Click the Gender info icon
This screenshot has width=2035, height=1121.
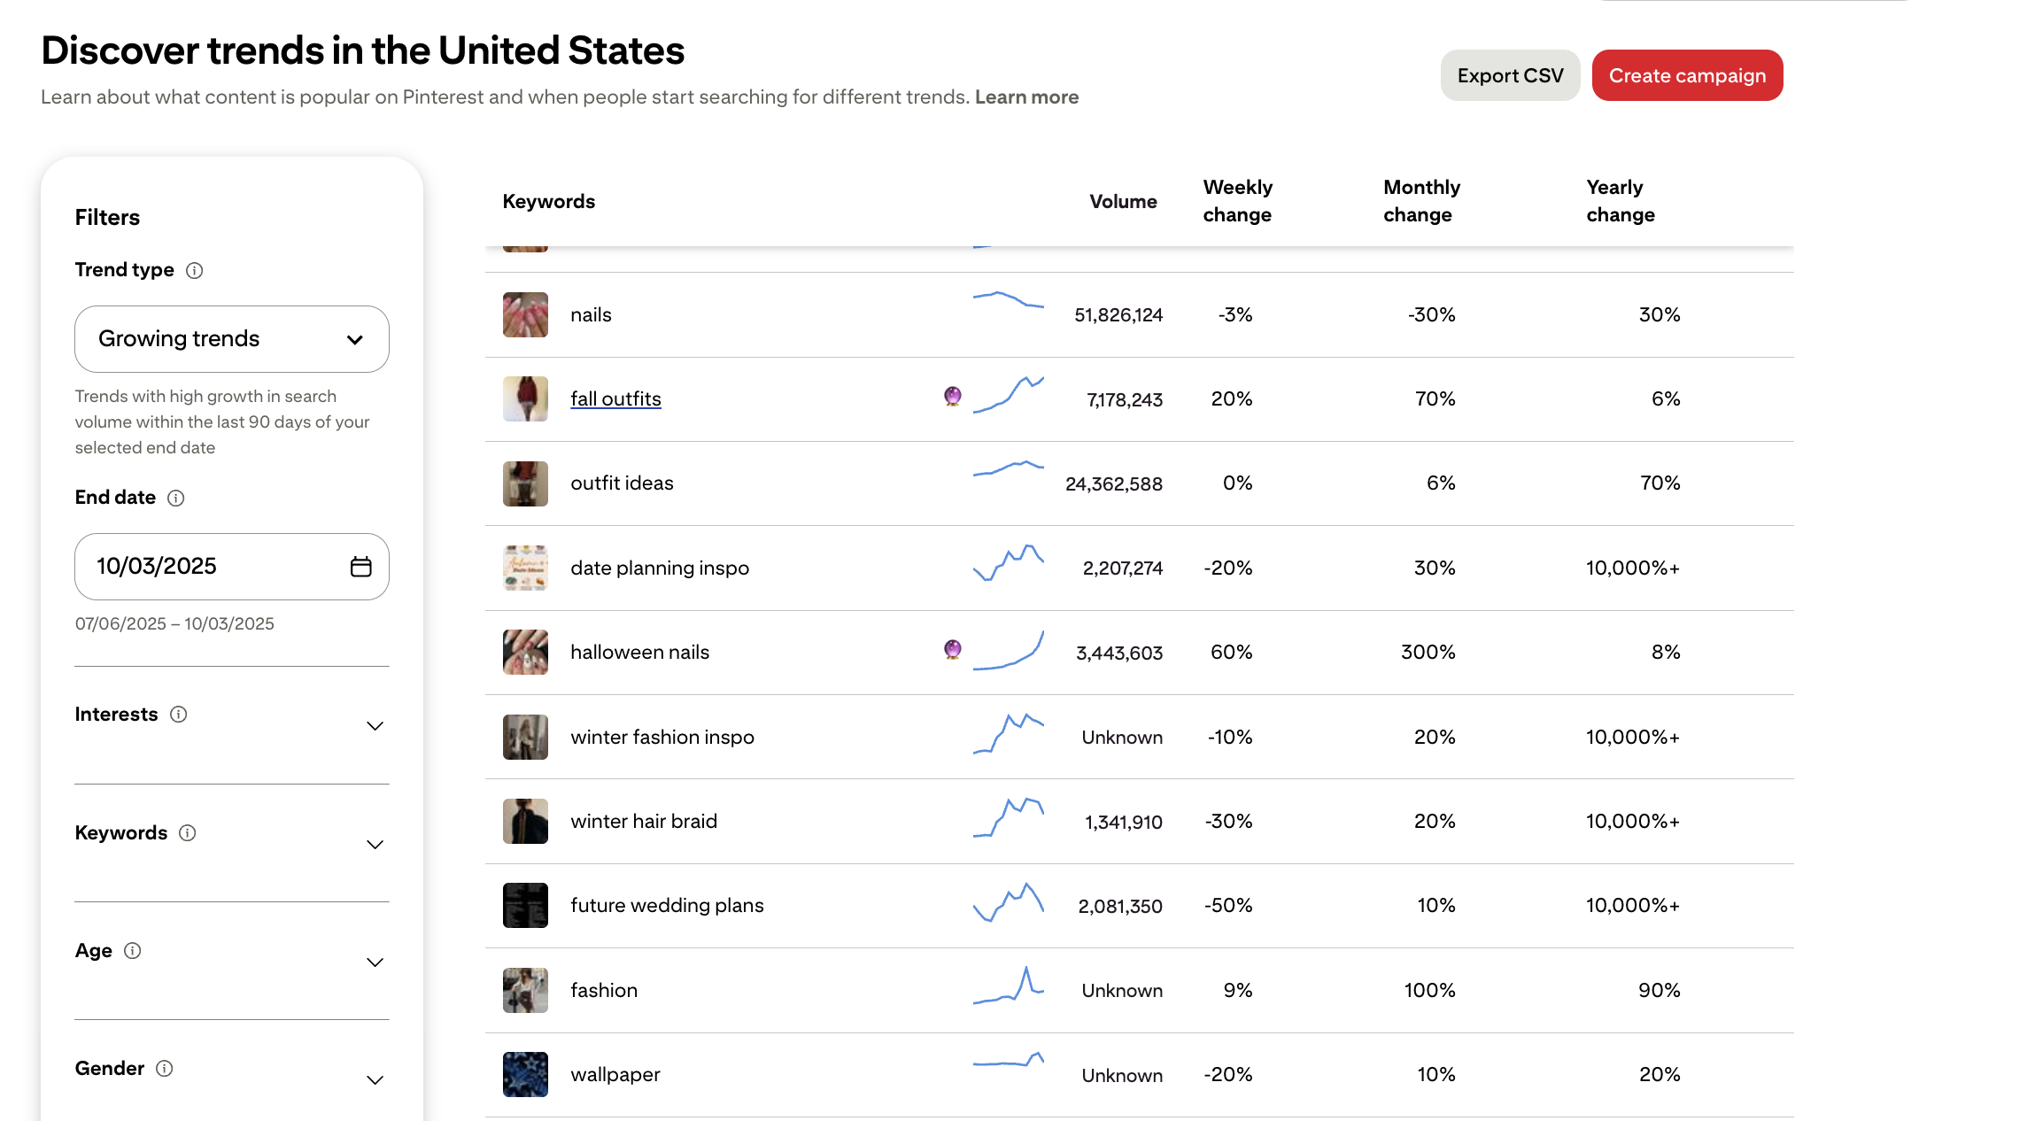point(165,1069)
